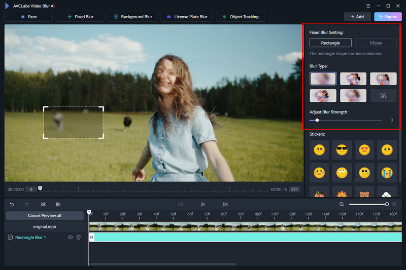Click Cancel Preview all button
Screen dimensions: 406x270
(x=45, y=215)
